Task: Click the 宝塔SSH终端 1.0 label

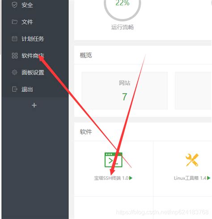Action: 111,178
